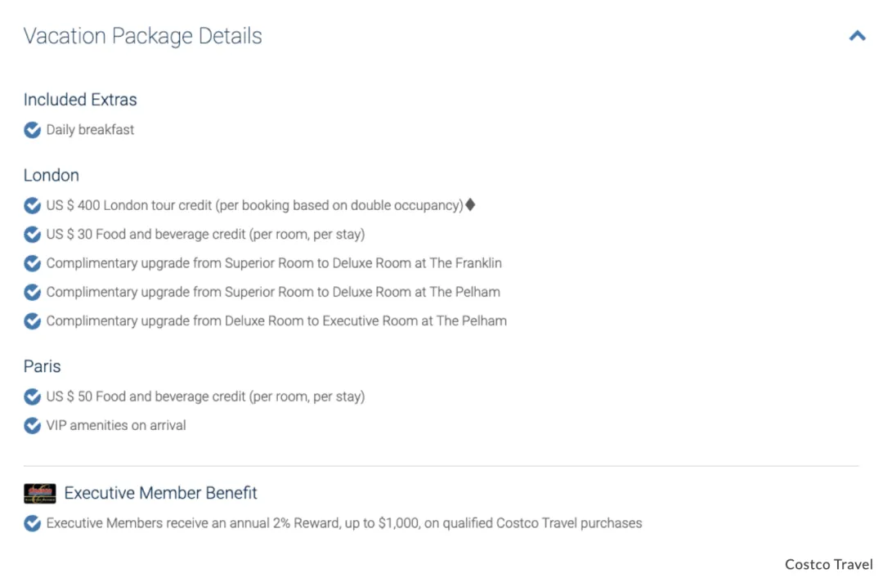Click the VIP amenities on arrival checkmark
Viewport: 883px width, 578px height.
(32, 425)
